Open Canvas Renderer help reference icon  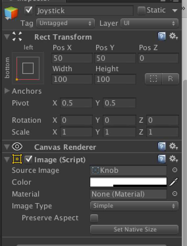tap(162, 146)
